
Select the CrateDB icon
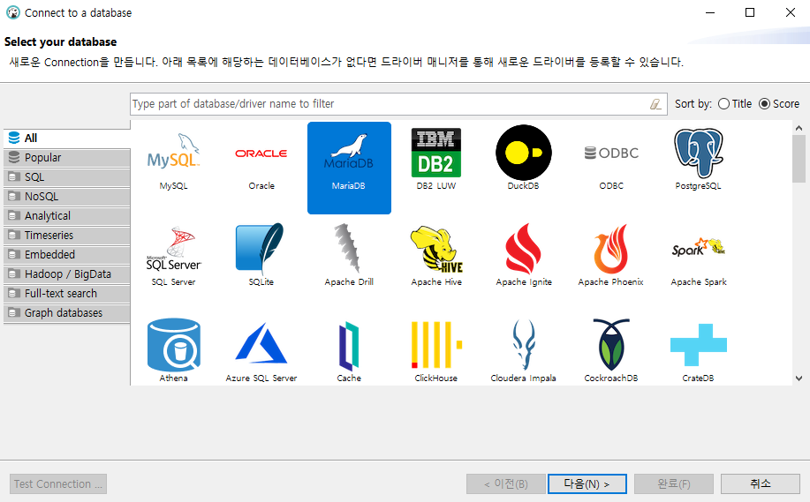click(699, 345)
